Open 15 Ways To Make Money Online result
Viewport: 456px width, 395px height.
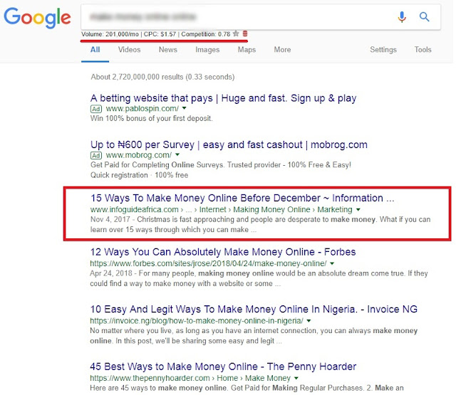click(x=242, y=198)
